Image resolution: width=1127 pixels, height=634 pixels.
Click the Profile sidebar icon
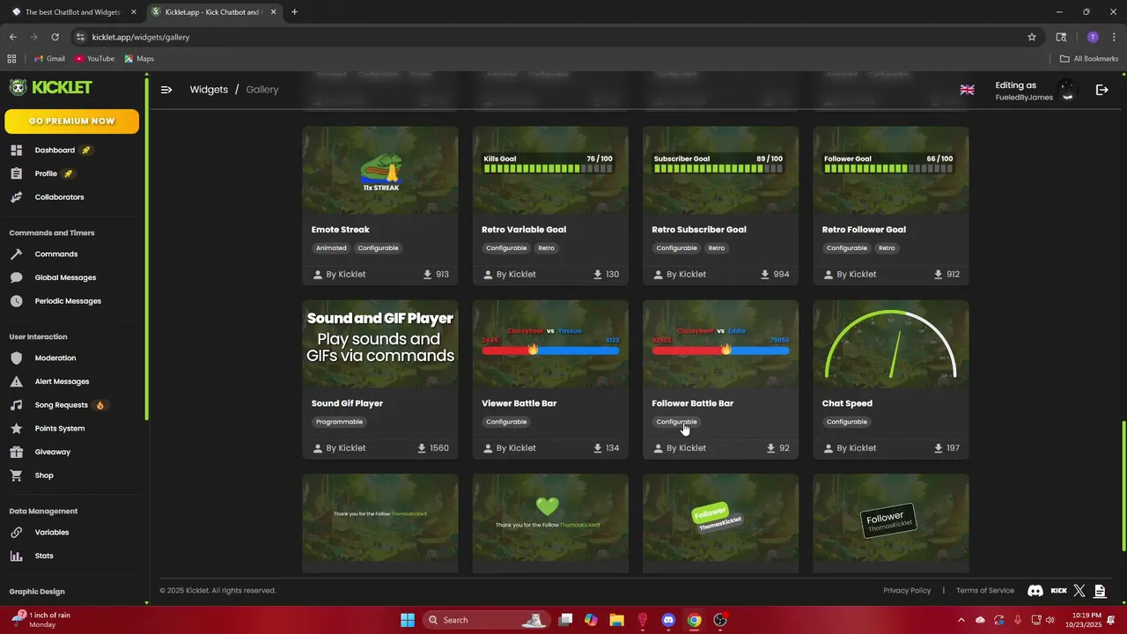[16, 173]
